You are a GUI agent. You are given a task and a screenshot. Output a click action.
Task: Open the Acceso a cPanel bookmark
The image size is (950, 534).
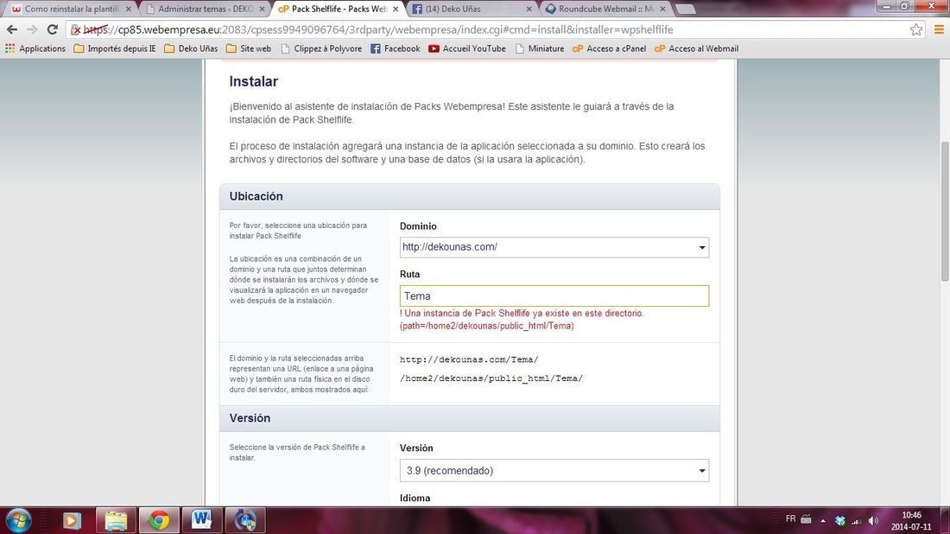pos(609,48)
